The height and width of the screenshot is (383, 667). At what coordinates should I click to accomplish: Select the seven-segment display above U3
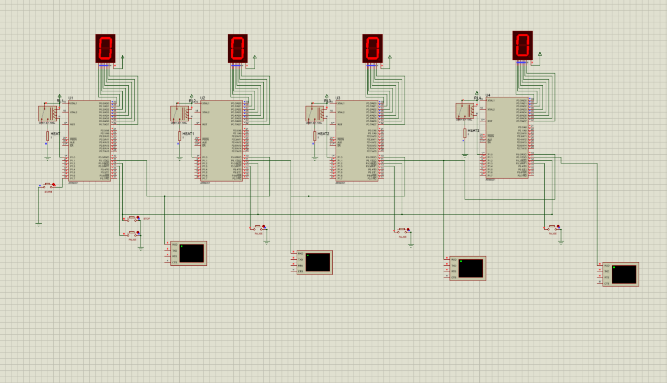coord(372,49)
